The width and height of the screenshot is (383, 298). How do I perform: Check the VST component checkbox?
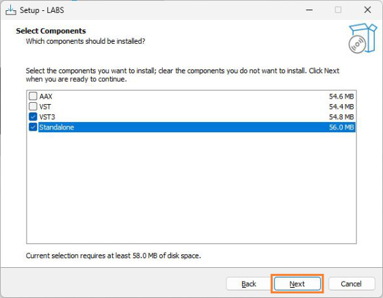point(33,106)
